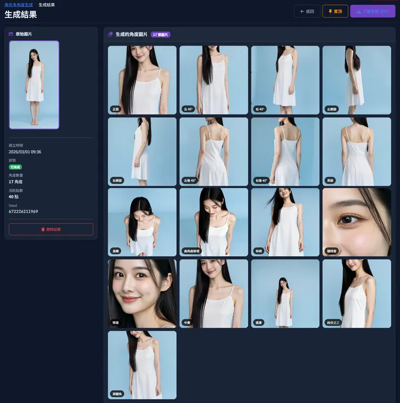Open the original source image thumbnail

[x=34, y=85]
